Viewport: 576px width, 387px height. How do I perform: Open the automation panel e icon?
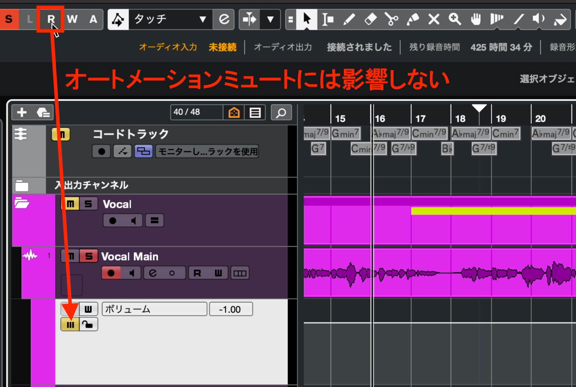tap(224, 19)
